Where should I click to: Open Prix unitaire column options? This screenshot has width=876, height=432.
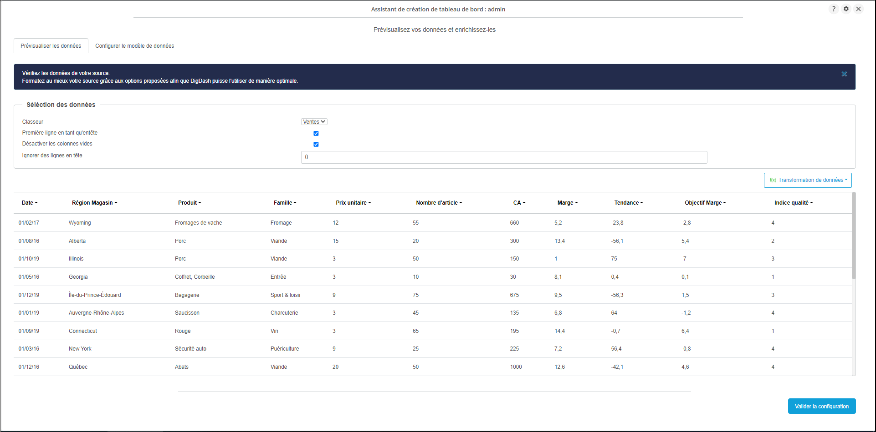[x=353, y=203]
